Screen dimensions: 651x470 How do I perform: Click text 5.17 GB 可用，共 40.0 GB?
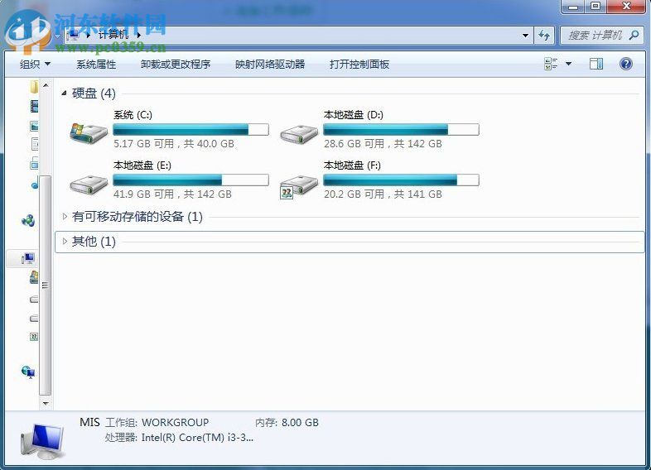(x=174, y=143)
